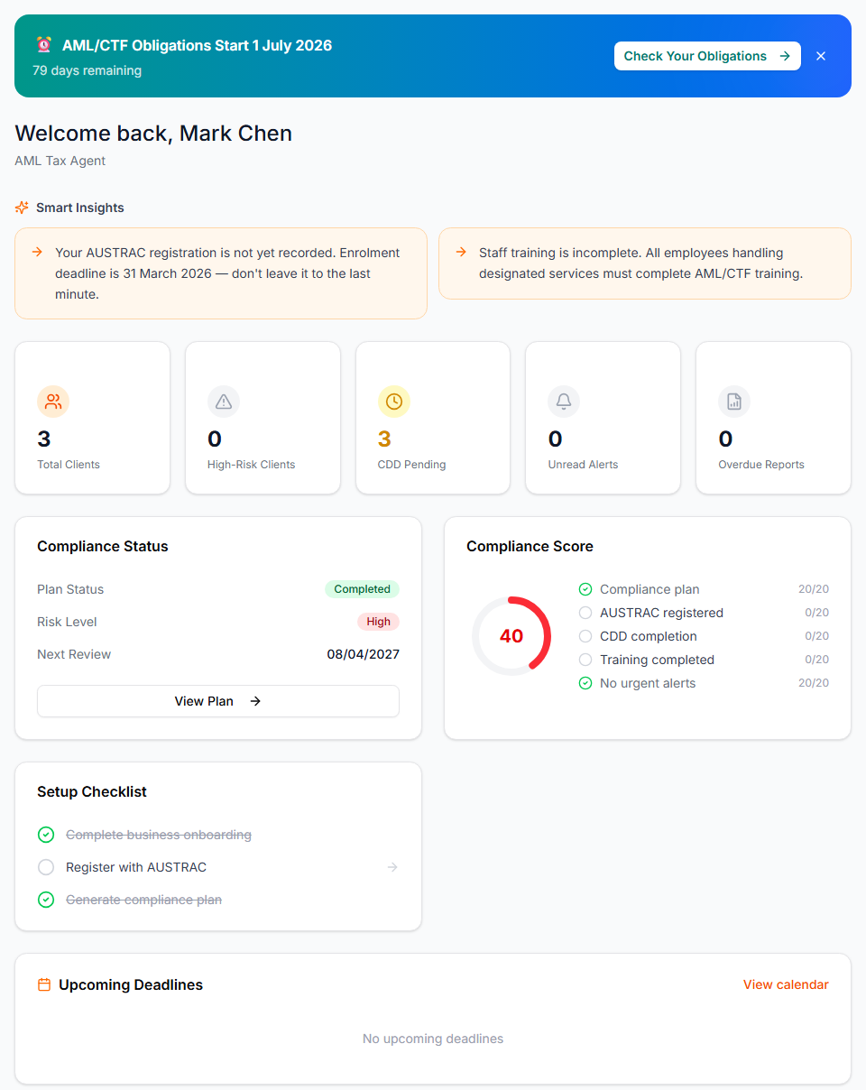Select the Training completed score item
The image size is (866, 1090).
click(x=657, y=660)
